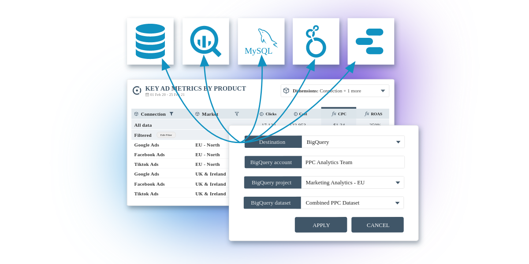
Task: Sort by the Market column header
Action: tap(210, 114)
